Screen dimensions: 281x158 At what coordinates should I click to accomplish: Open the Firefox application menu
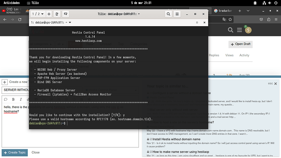276,20
